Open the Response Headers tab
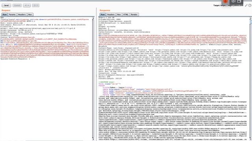The image size is (252, 141). [x=111, y=14]
